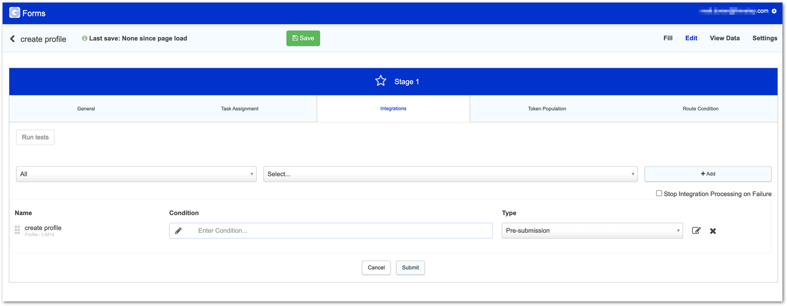Select the Integrations tab
This screenshot has height=306, width=787.
pos(393,109)
